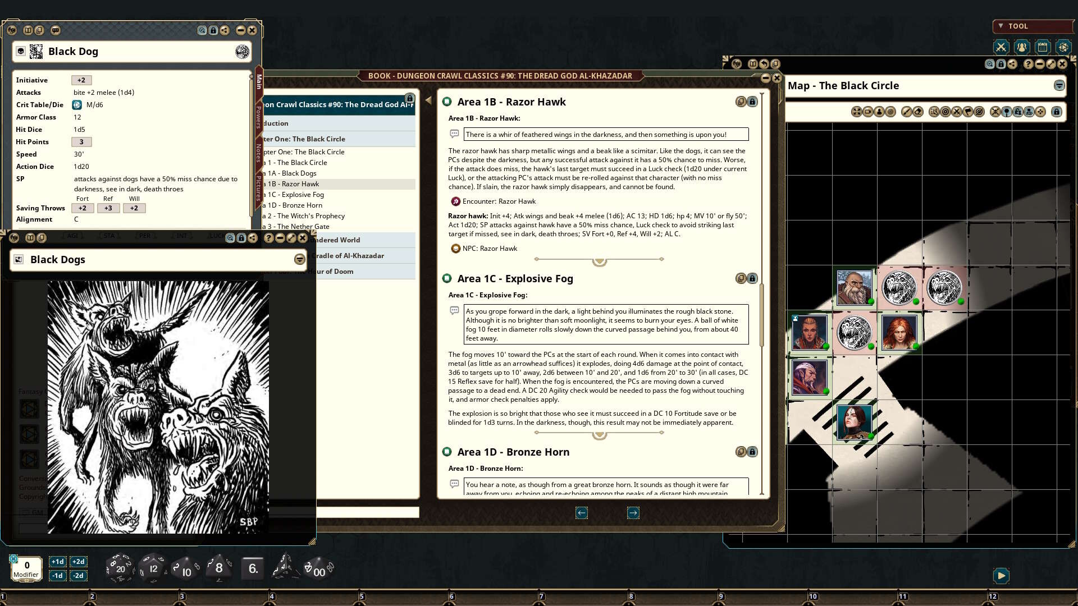Image resolution: width=1078 pixels, height=606 pixels.
Task: Go to next book page
Action: pos(633,512)
